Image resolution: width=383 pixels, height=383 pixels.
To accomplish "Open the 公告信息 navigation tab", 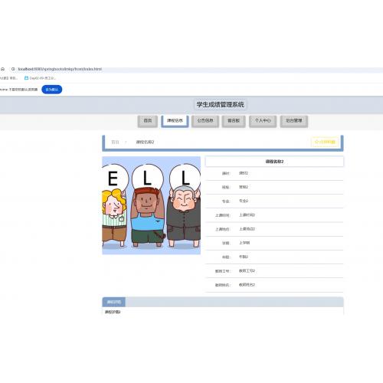I will coord(205,121).
